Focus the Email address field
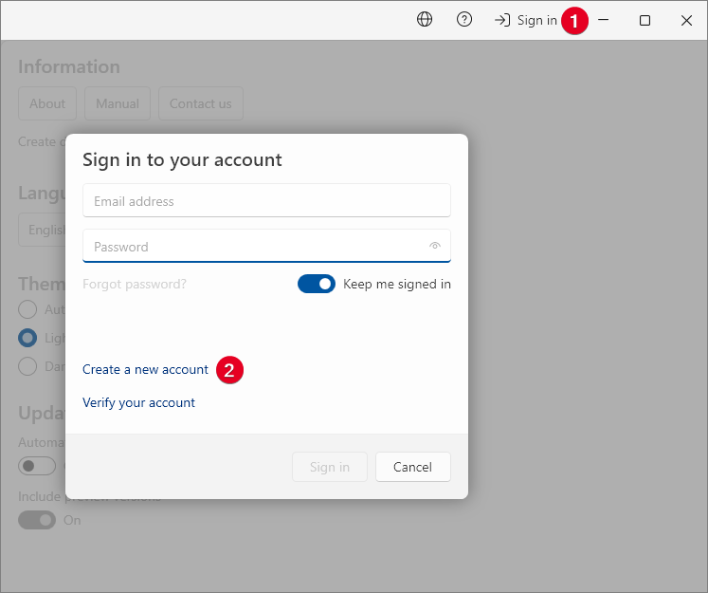This screenshot has width=708, height=593. tap(266, 201)
